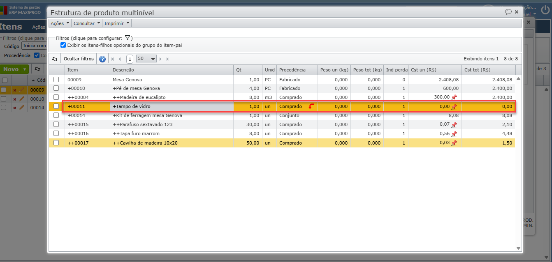Open the Ações menu in the dialog
The width and height of the screenshot is (552, 262).
point(60,23)
